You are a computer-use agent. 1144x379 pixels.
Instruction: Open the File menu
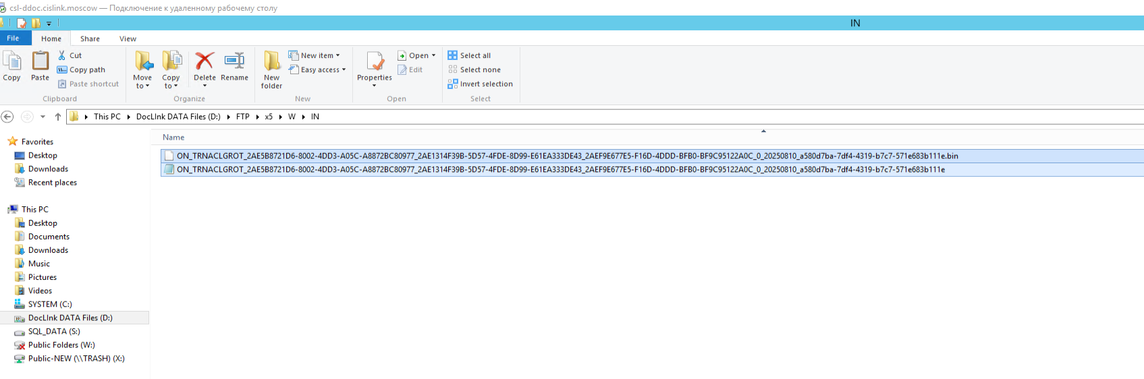(13, 38)
